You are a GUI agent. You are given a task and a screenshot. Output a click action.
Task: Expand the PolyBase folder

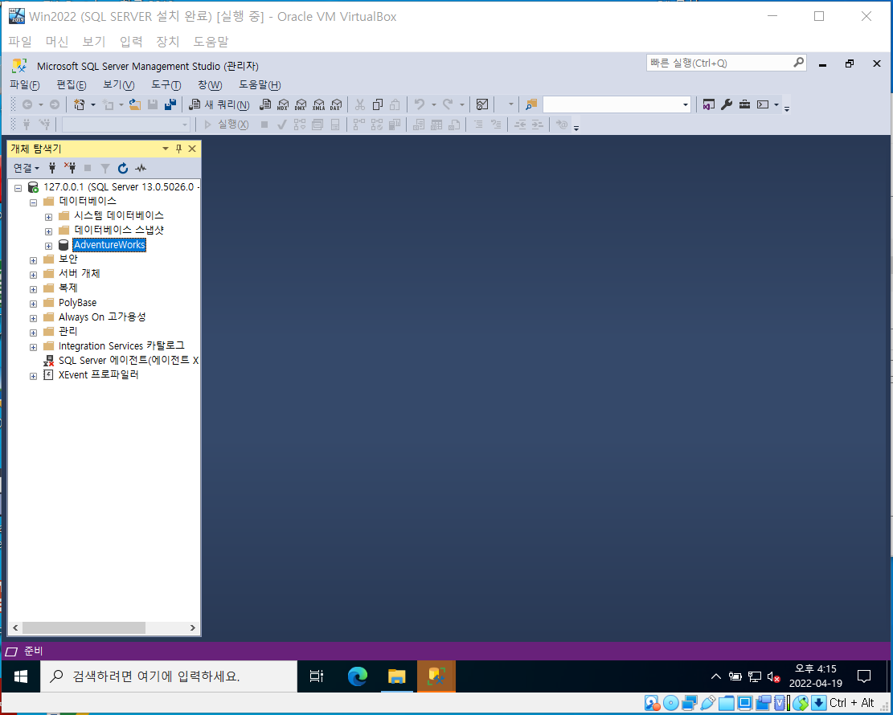click(33, 304)
